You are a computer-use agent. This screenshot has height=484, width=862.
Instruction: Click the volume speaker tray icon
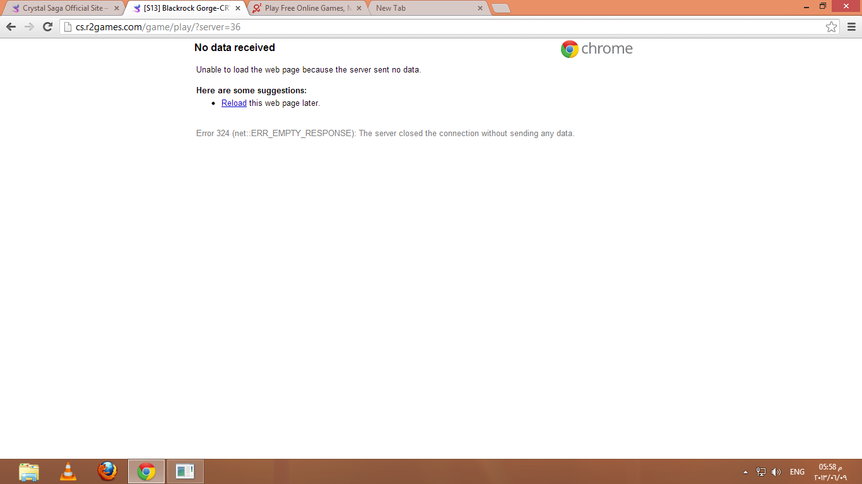tap(776, 472)
